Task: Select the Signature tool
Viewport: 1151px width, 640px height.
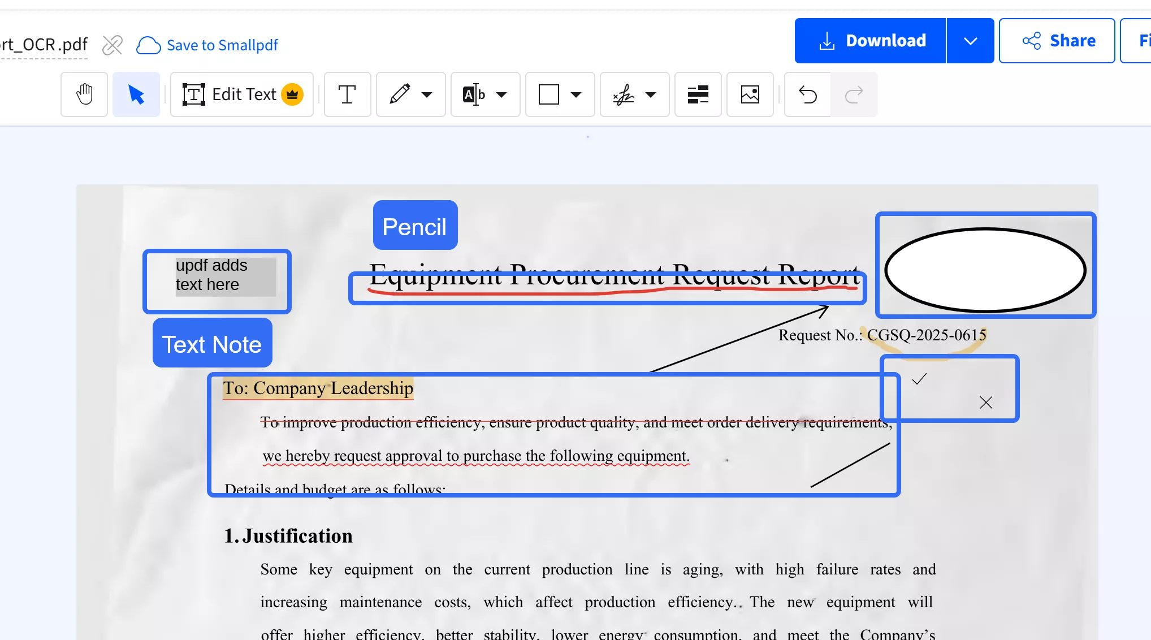Action: point(624,94)
